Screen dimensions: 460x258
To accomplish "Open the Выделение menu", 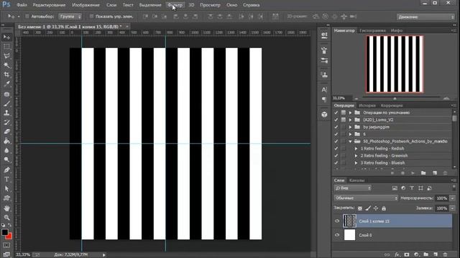I will click(x=150, y=5).
